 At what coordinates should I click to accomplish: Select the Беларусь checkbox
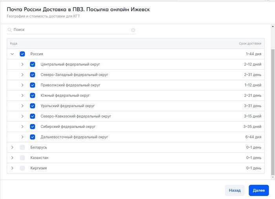coord(22,147)
